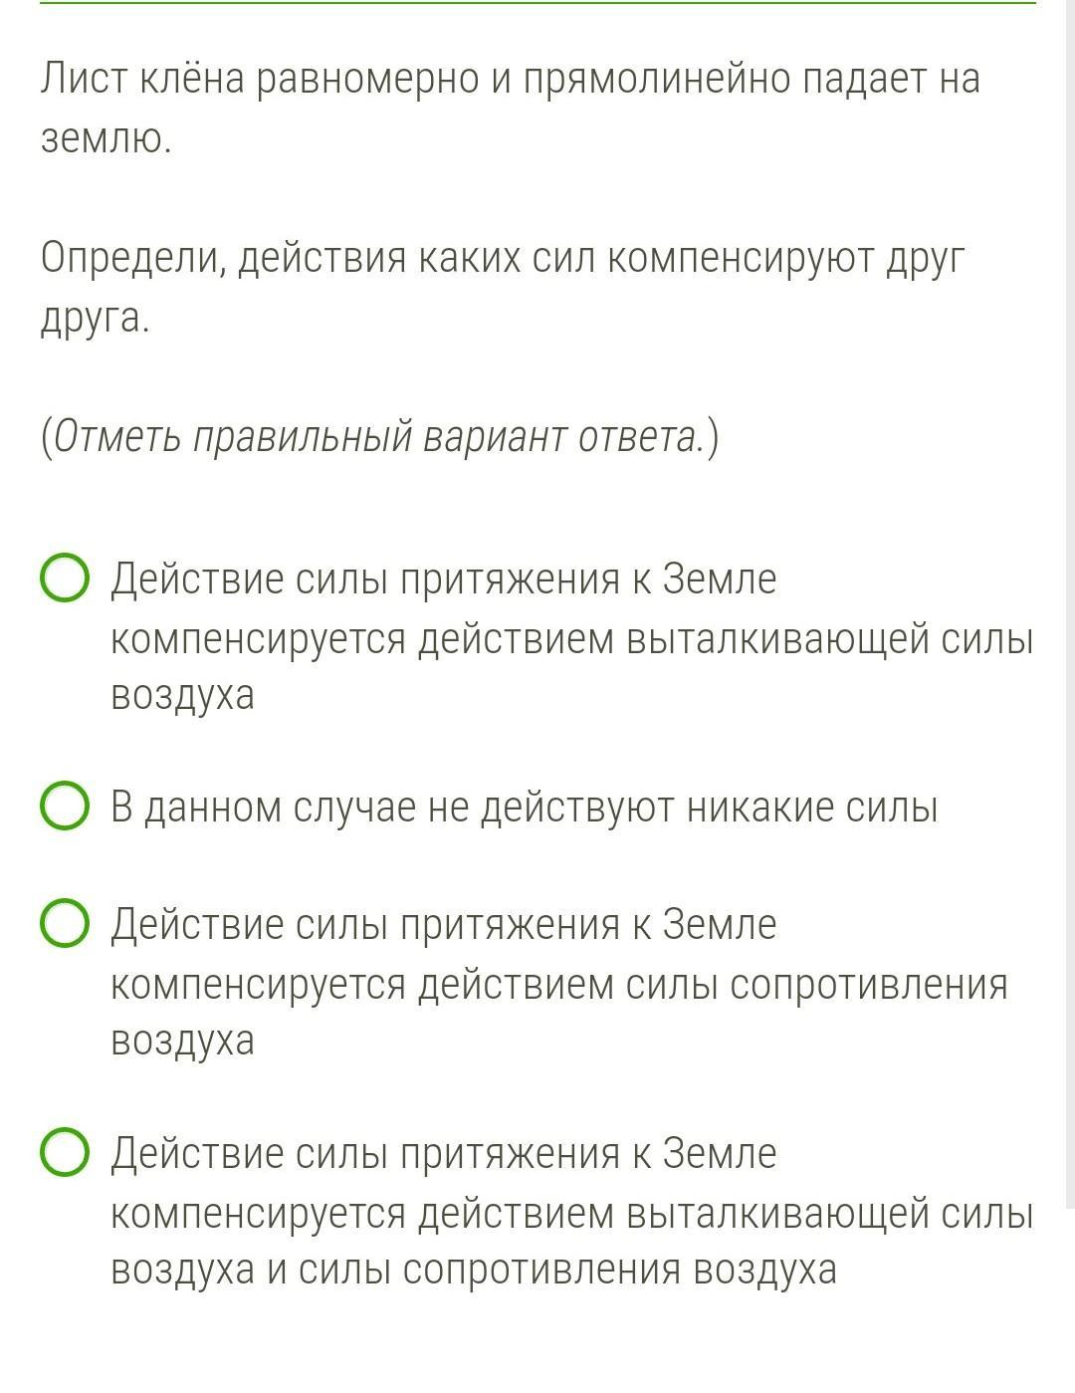Select radio for buoyant and resistance forces option

tap(65, 1153)
